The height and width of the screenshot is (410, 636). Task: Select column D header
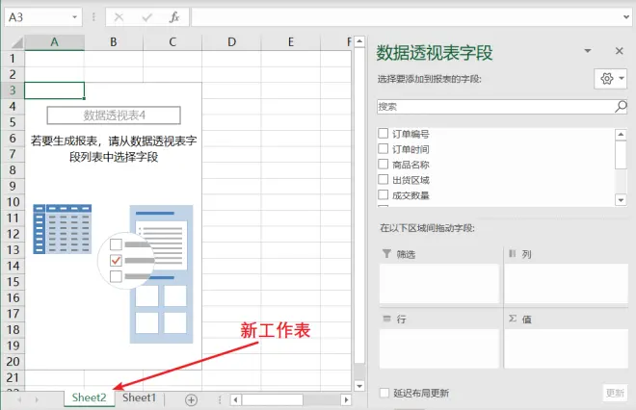(x=231, y=42)
